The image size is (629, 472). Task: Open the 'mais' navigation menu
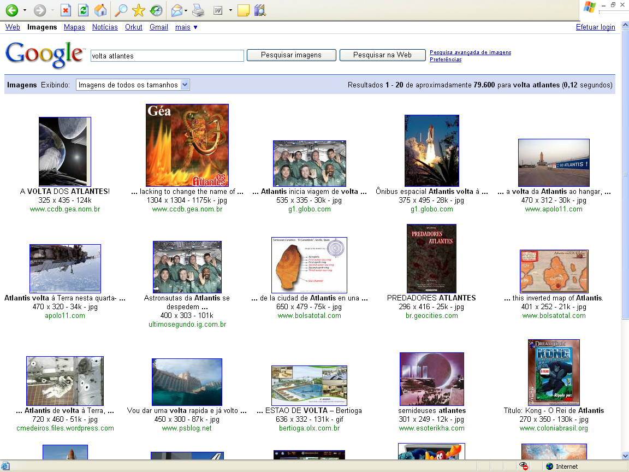coord(186,27)
